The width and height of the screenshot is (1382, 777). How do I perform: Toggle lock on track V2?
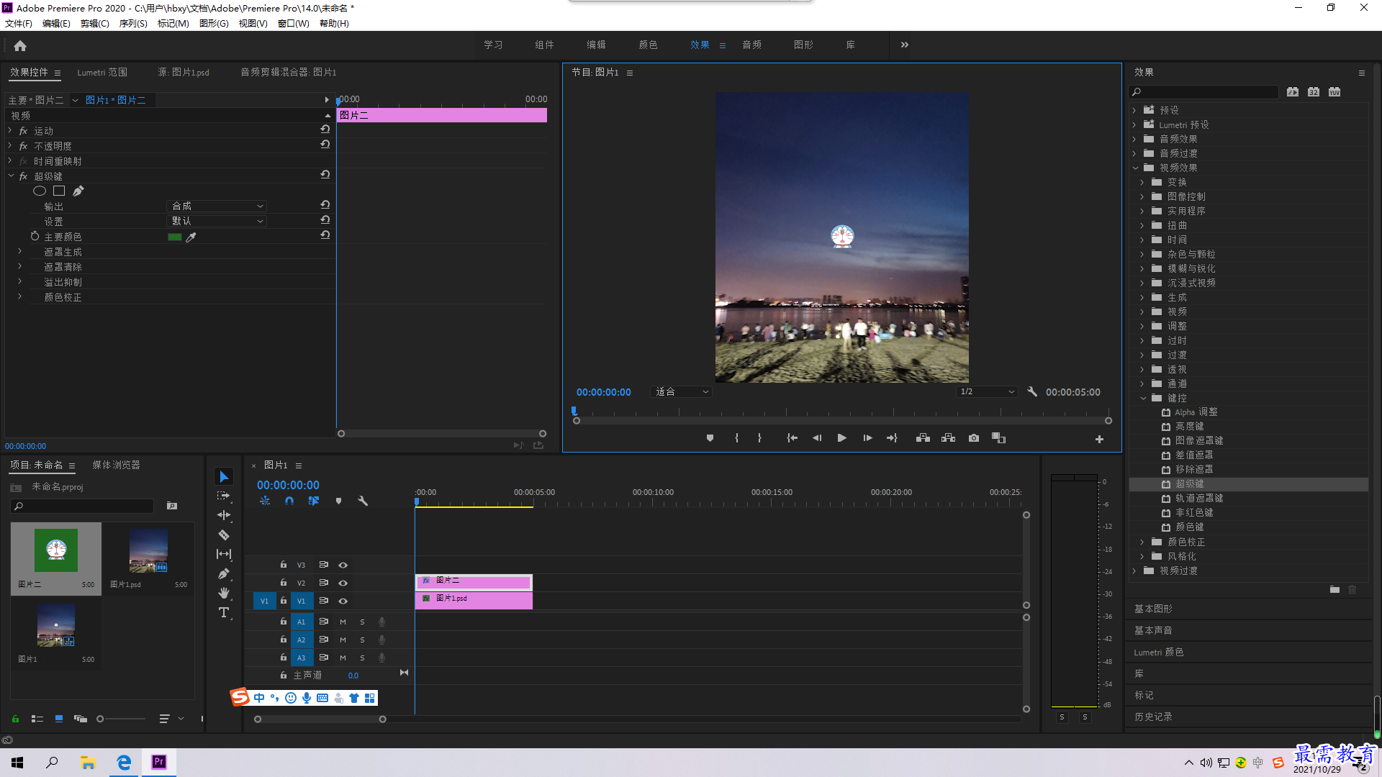[284, 583]
